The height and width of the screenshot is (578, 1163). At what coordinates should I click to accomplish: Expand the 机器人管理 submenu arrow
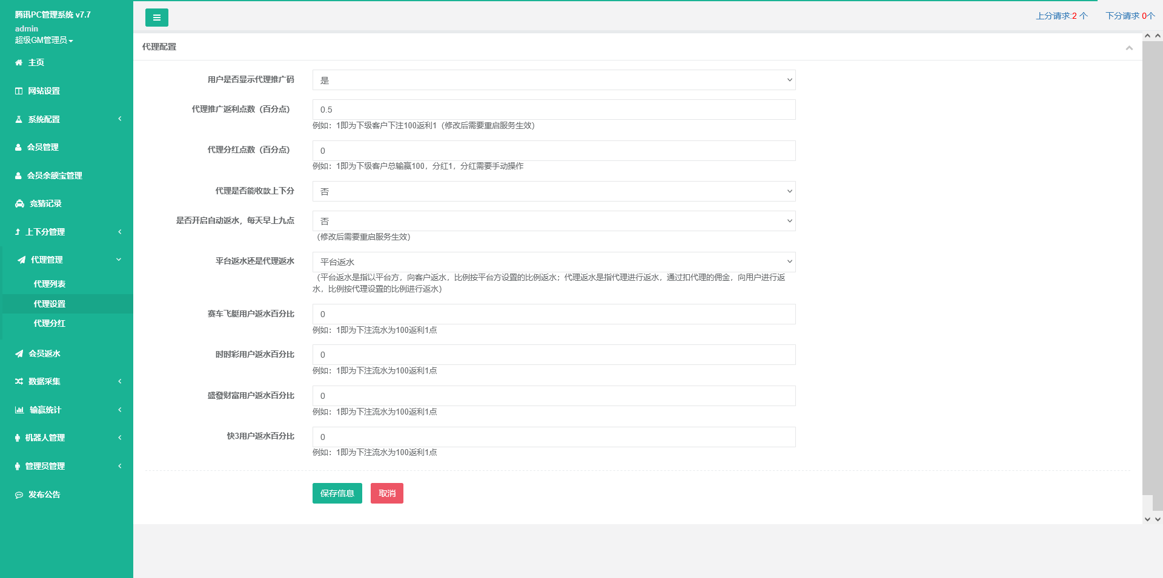(x=120, y=438)
